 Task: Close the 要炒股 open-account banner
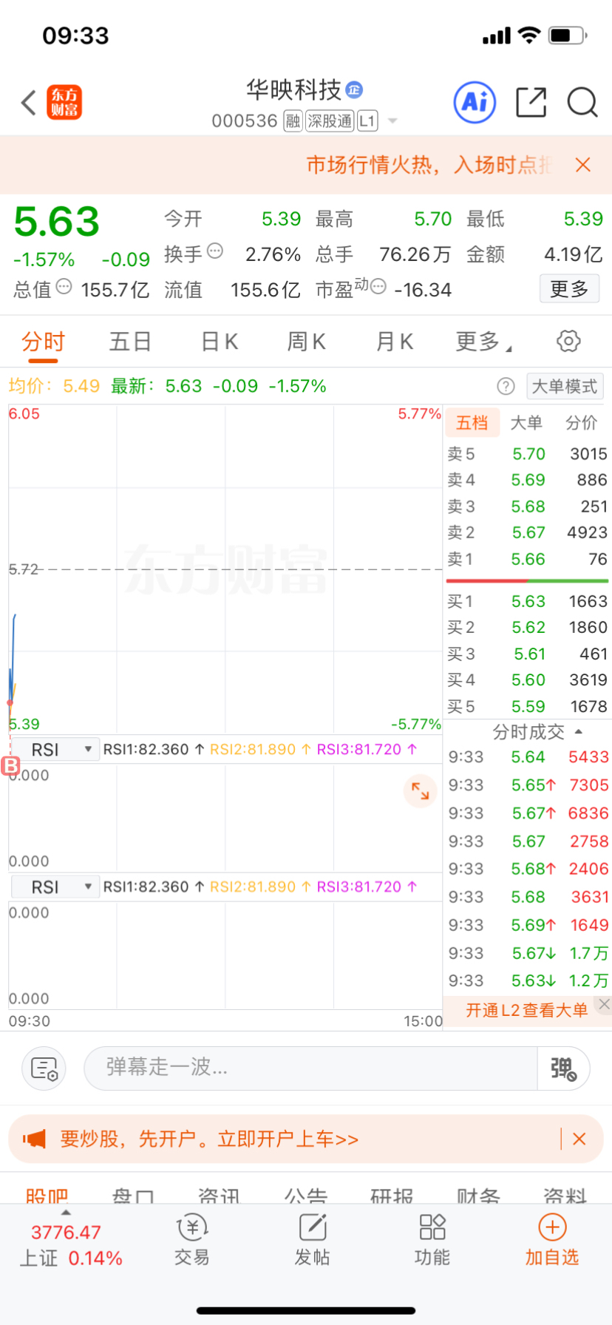point(579,1139)
